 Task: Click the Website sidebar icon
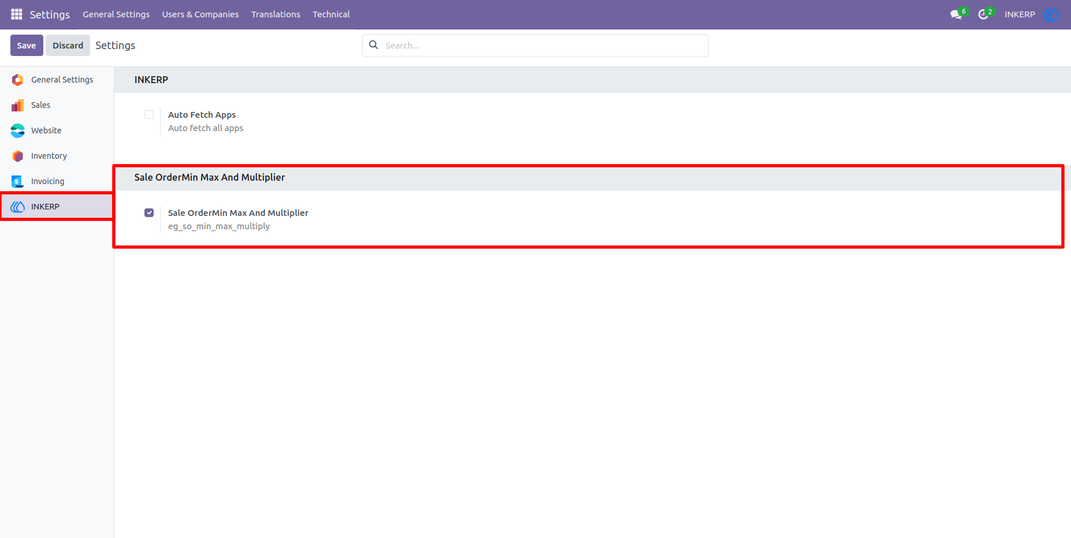[x=18, y=130]
